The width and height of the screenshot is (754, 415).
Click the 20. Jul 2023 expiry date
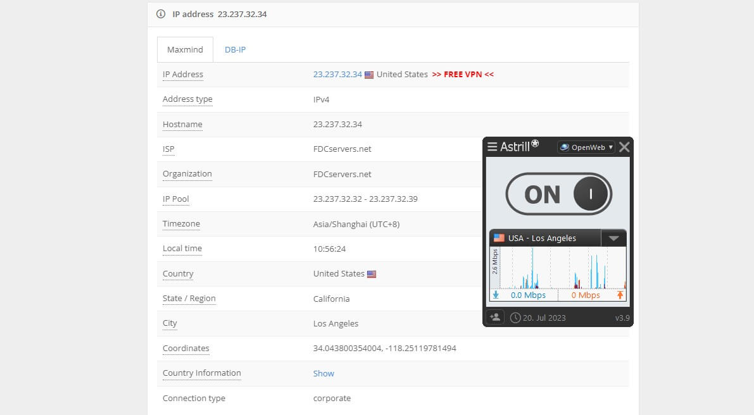pos(544,318)
